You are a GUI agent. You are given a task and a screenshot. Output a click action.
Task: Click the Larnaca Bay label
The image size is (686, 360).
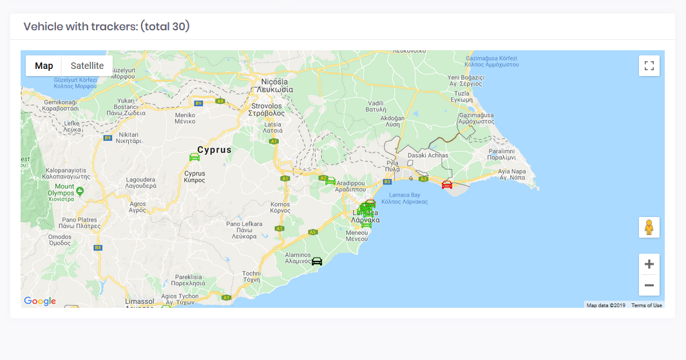point(405,198)
